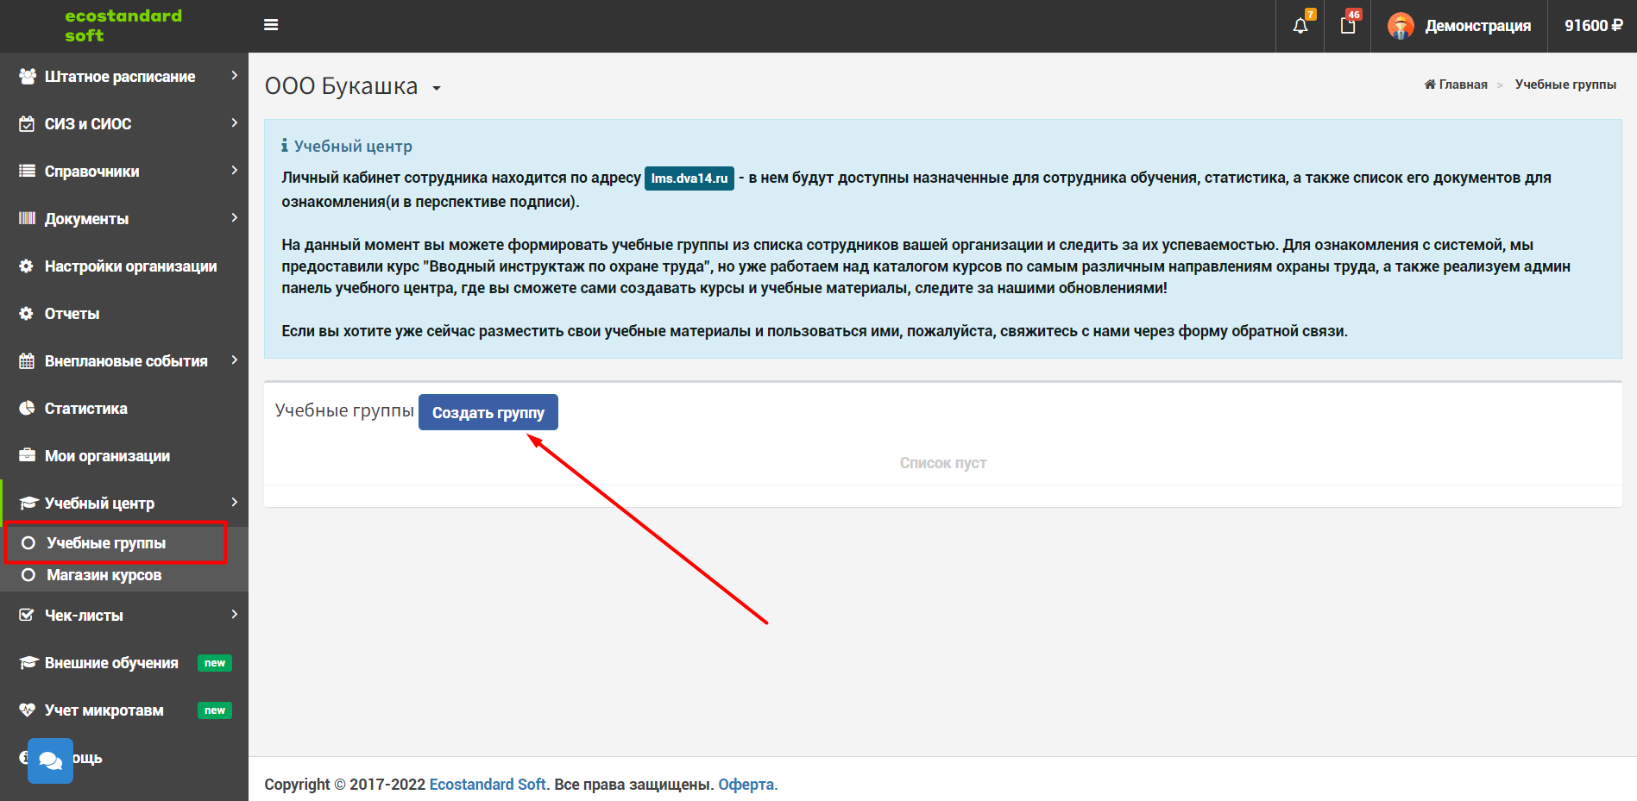The height and width of the screenshot is (801, 1637).
Task: Click the Демонстрация user avatar
Action: [x=1401, y=26]
